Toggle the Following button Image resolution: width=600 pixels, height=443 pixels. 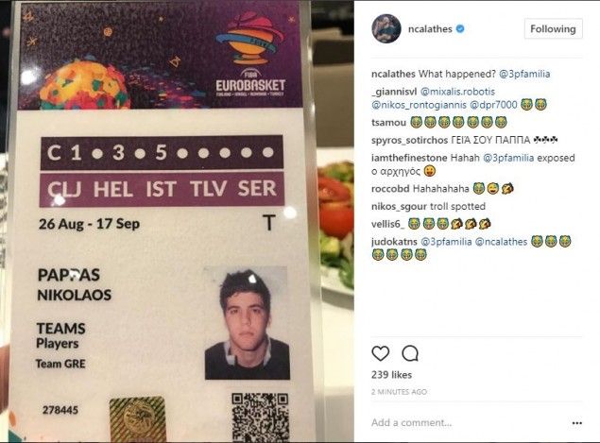[553, 28]
